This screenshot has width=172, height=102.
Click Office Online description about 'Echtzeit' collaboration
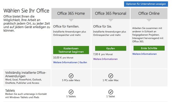pyautogui.click(x=148, y=35)
